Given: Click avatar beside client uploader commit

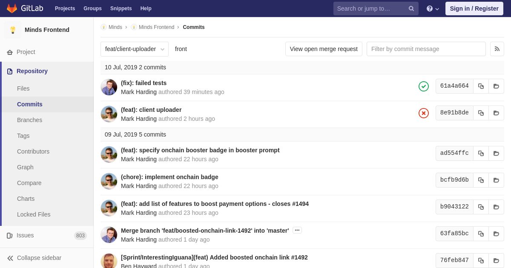Looking at the screenshot, I should coord(109,114).
